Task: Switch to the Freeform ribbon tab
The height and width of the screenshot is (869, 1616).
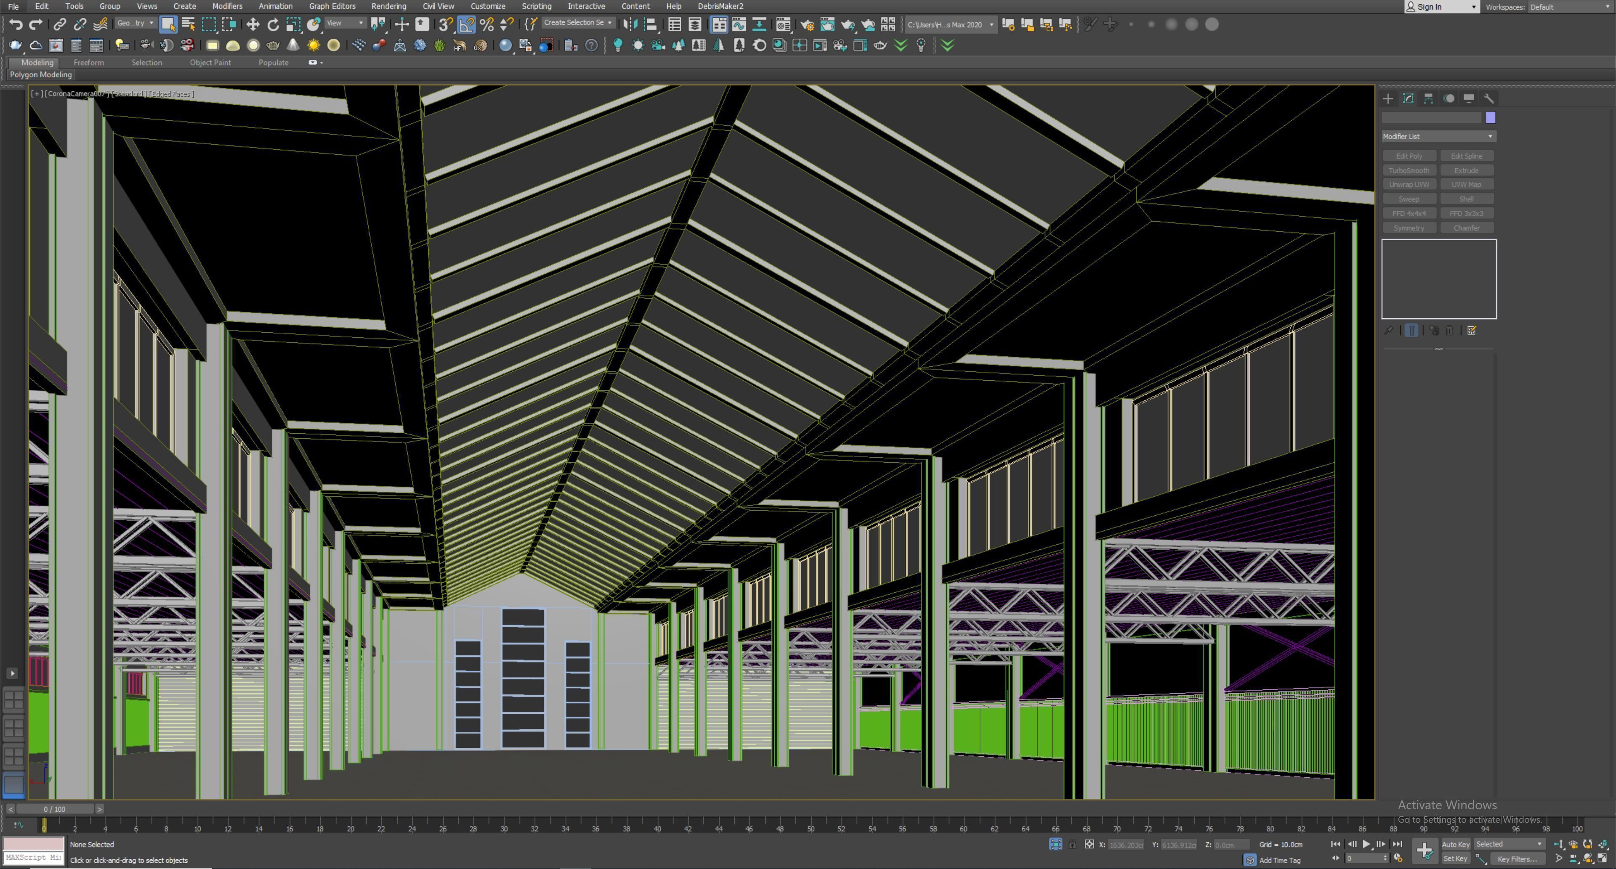Action: (88, 63)
